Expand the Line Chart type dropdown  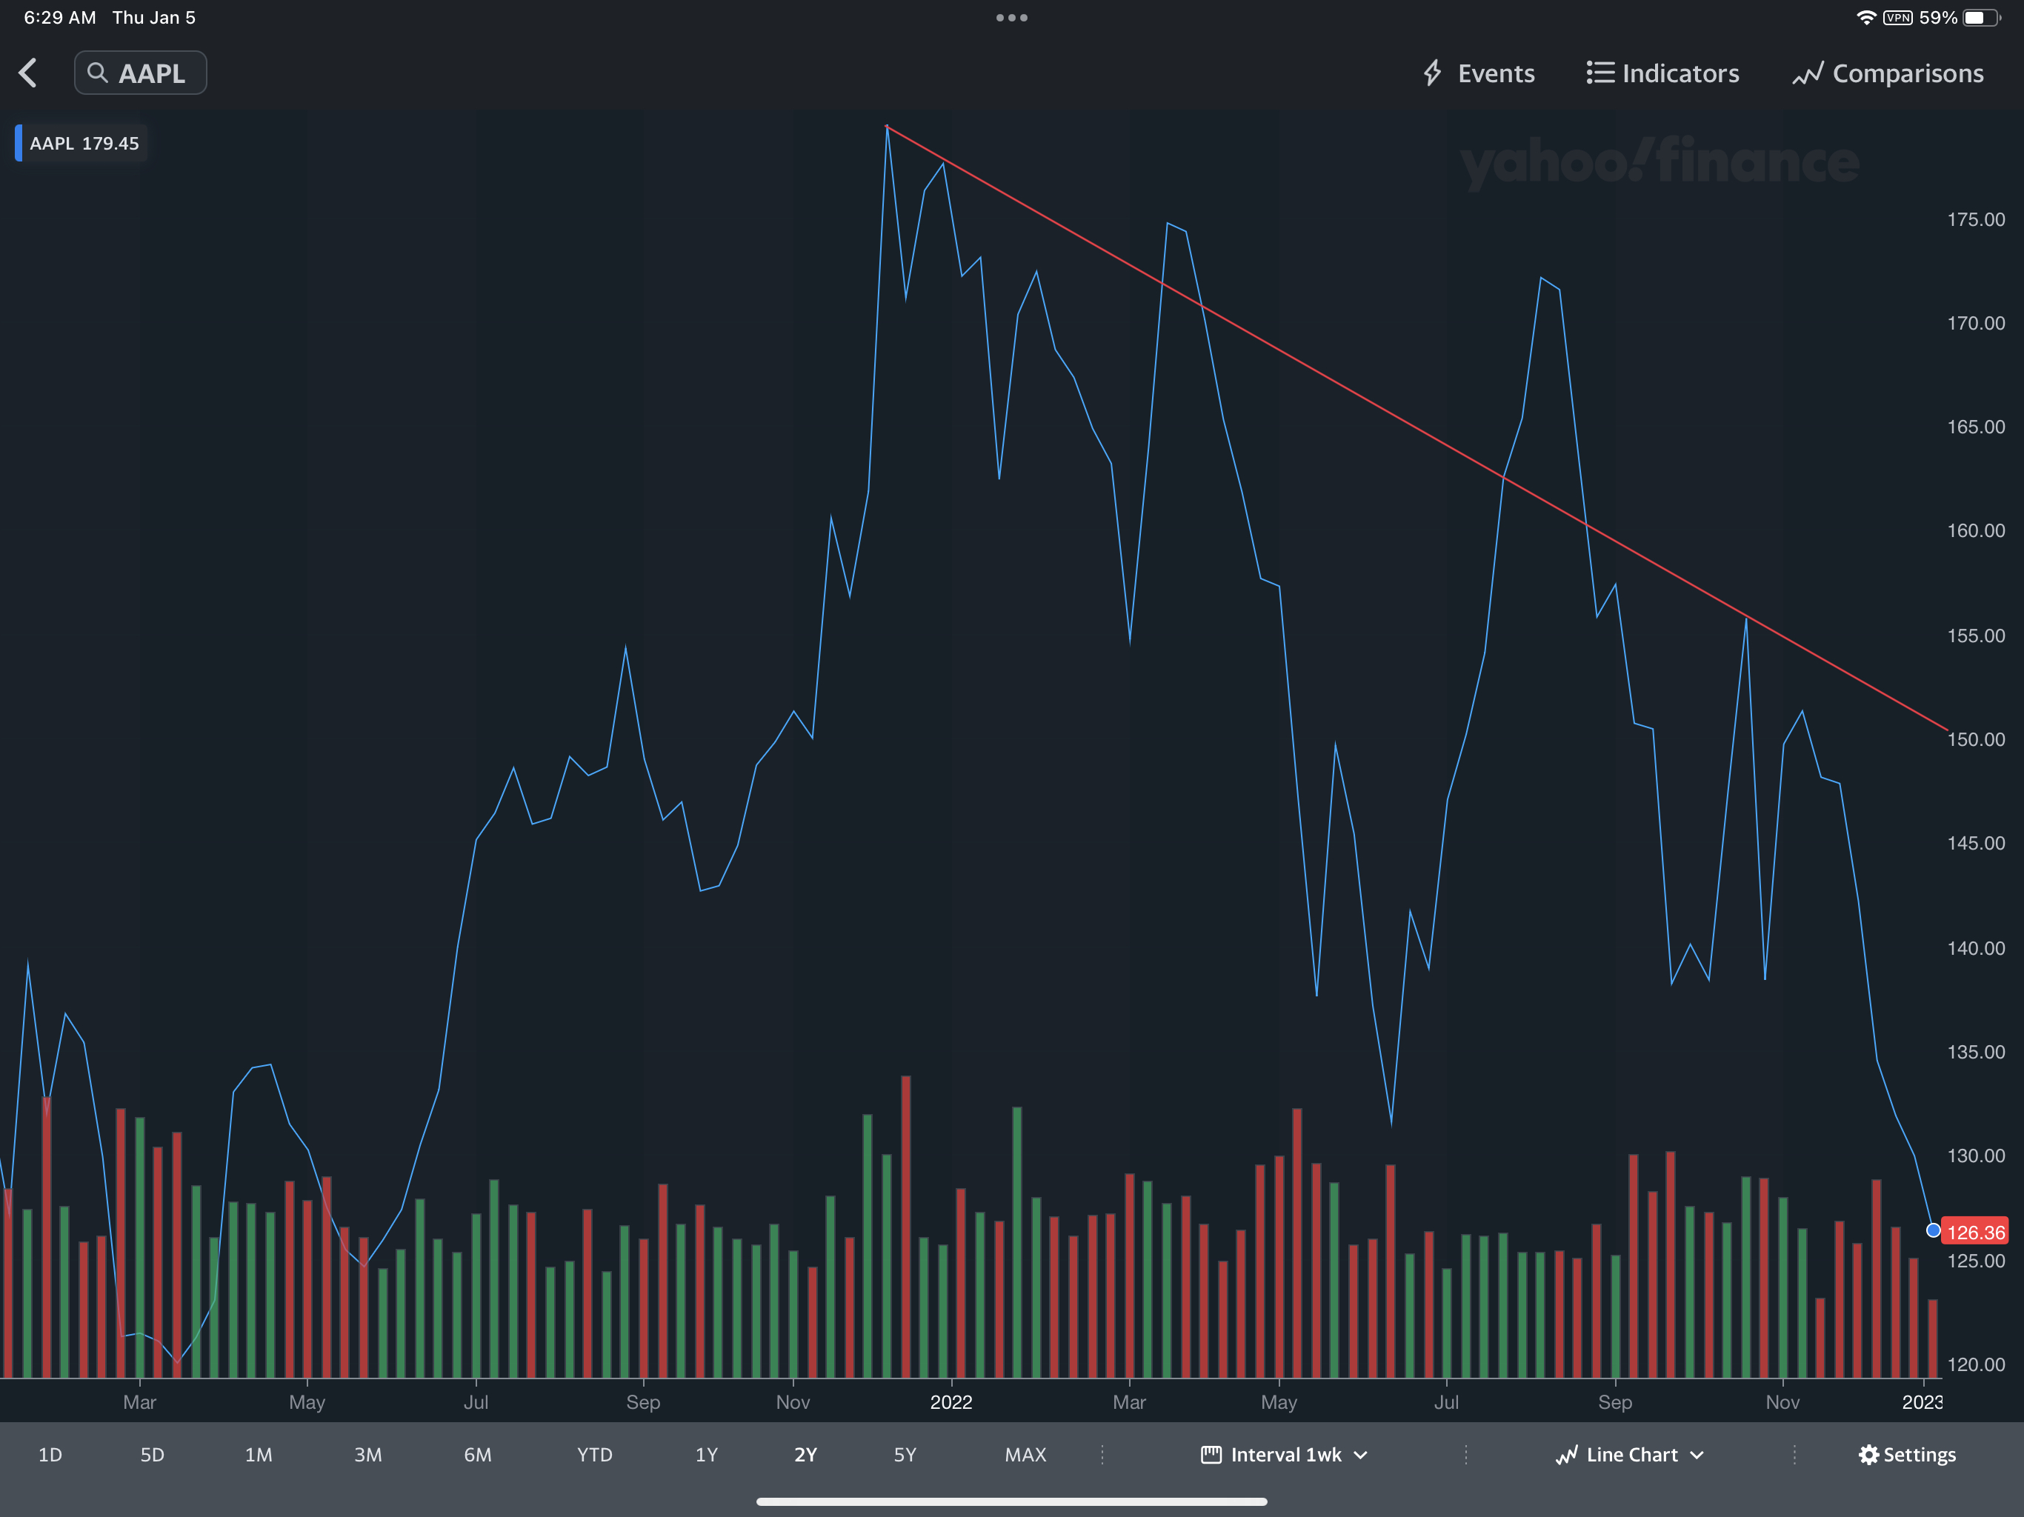click(1630, 1455)
